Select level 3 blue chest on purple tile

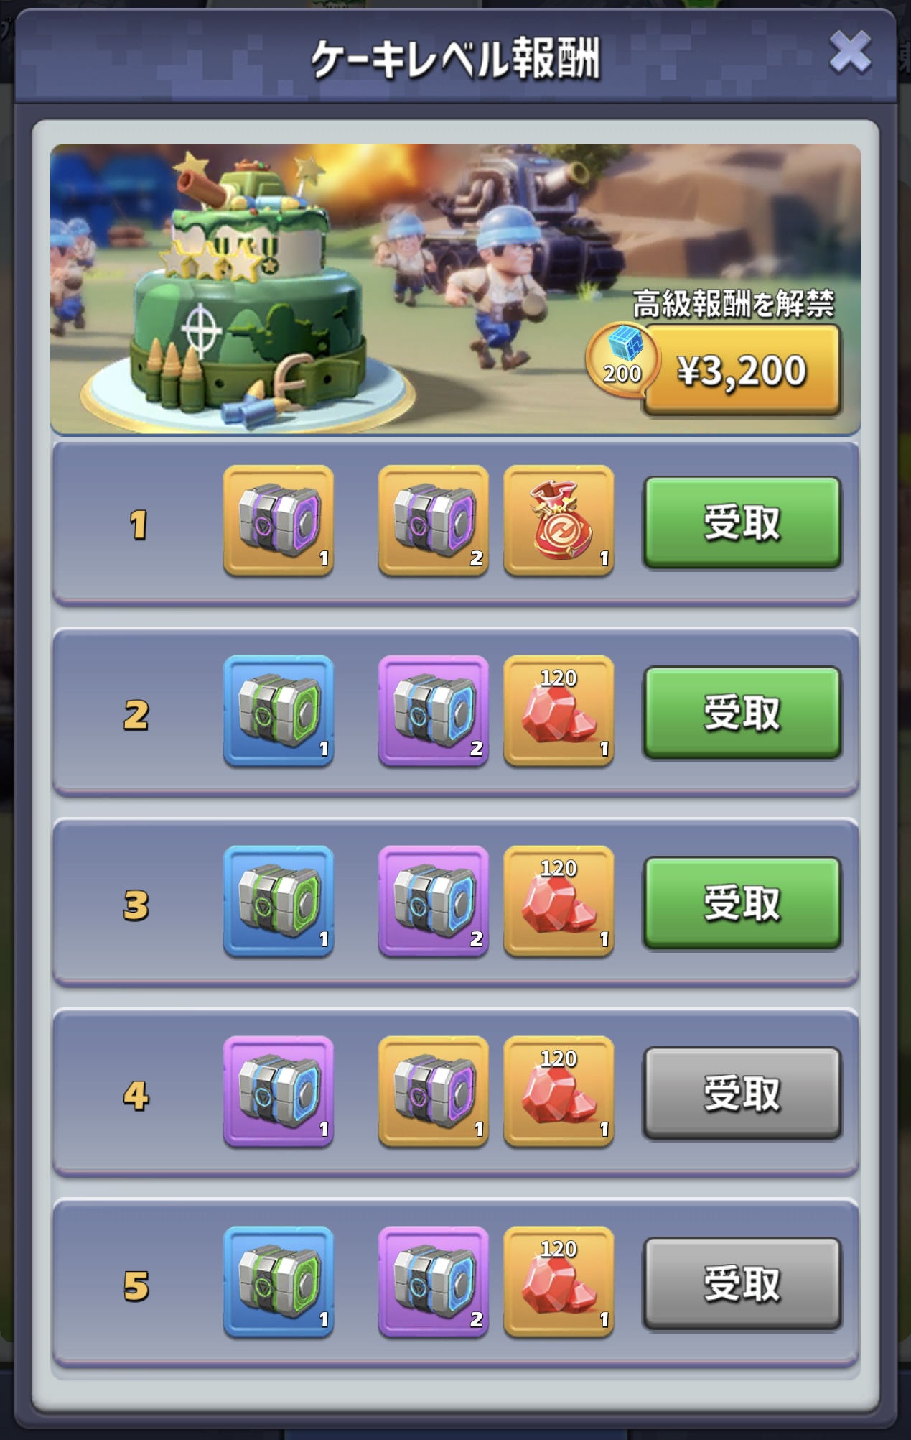point(434,902)
